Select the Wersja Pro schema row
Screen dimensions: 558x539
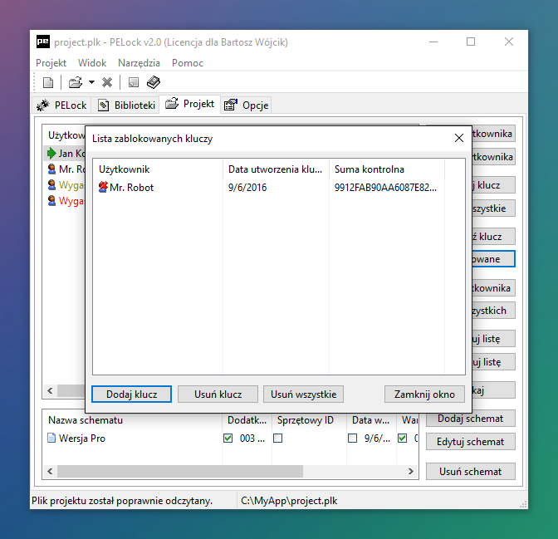(230, 438)
